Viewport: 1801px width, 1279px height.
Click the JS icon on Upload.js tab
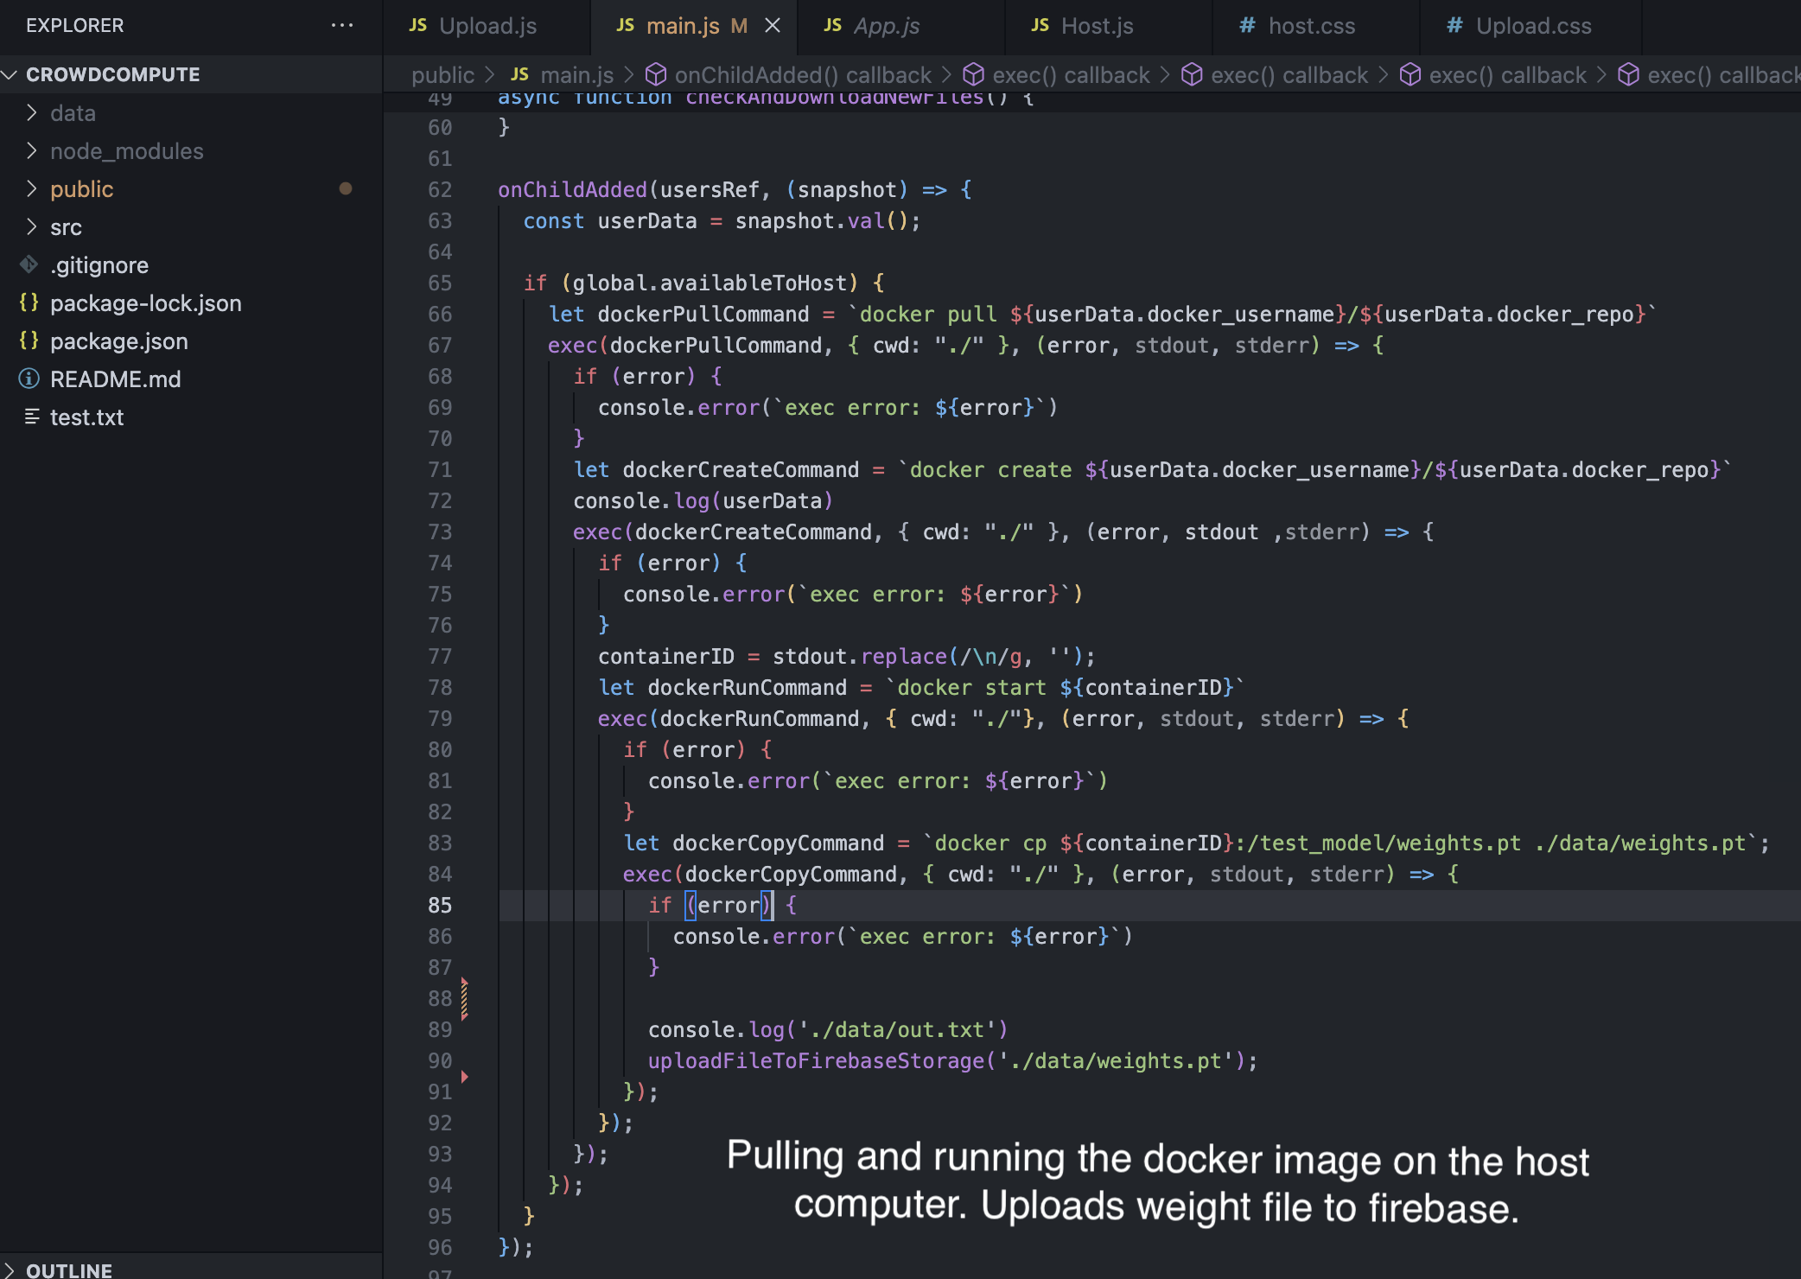(x=418, y=26)
